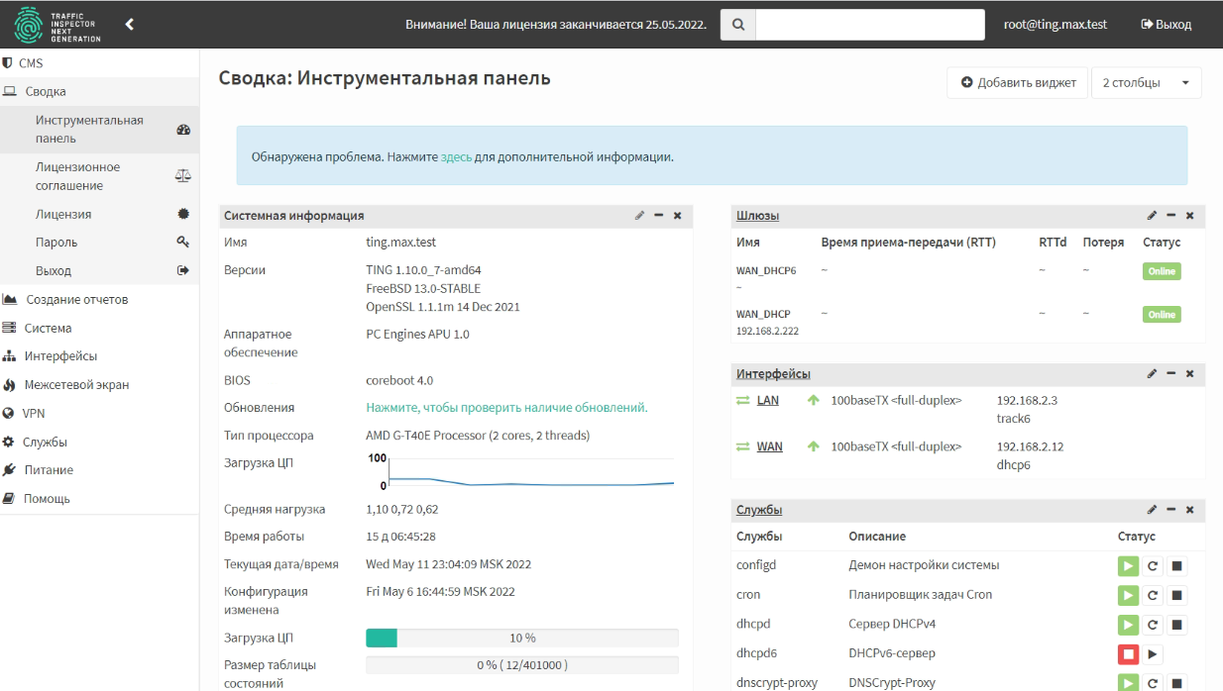Viewport: 1223px width, 691px height.
Task: Open the WAN interface link
Action: pos(770,446)
